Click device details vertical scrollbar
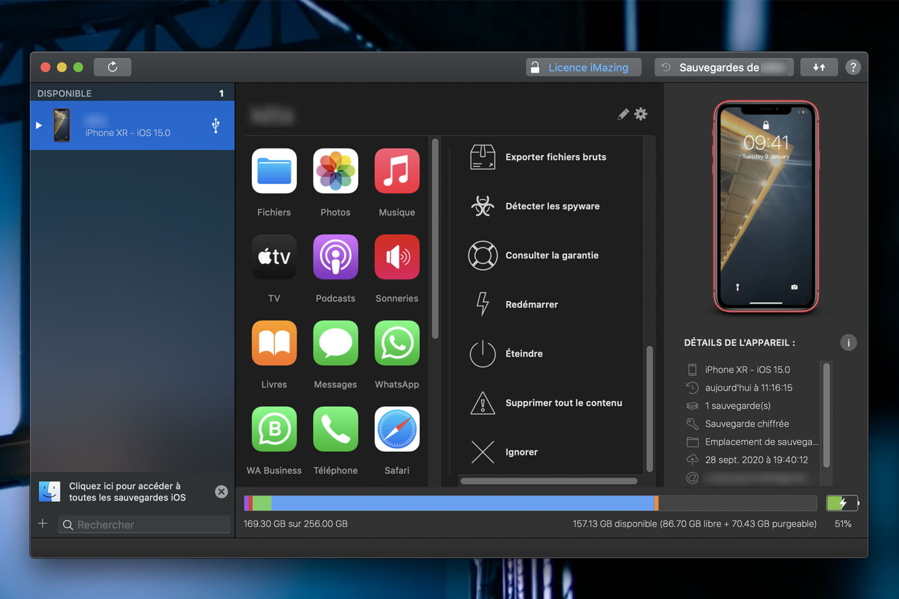 [826, 415]
